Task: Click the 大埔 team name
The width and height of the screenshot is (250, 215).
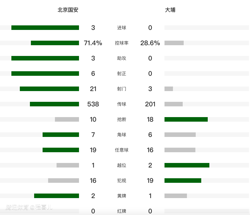Action: click(170, 10)
